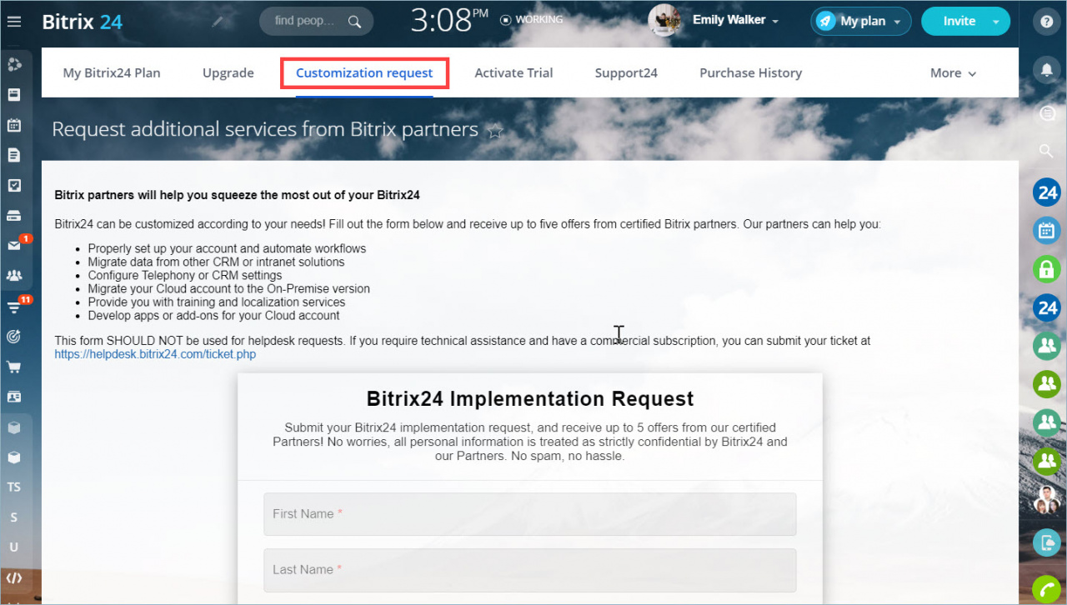The height and width of the screenshot is (605, 1067).
Task: Open help via the question mark icon
Action: (1047, 22)
